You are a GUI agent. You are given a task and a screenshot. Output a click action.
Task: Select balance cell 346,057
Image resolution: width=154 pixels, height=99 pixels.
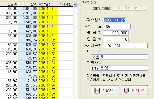(x=28, y=40)
